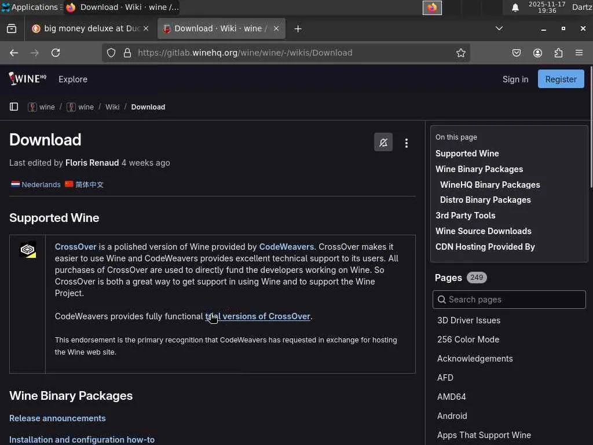Click the page vertical scrollbar
The height and width of the screenshot is (445, 593).
pos(591,127)
